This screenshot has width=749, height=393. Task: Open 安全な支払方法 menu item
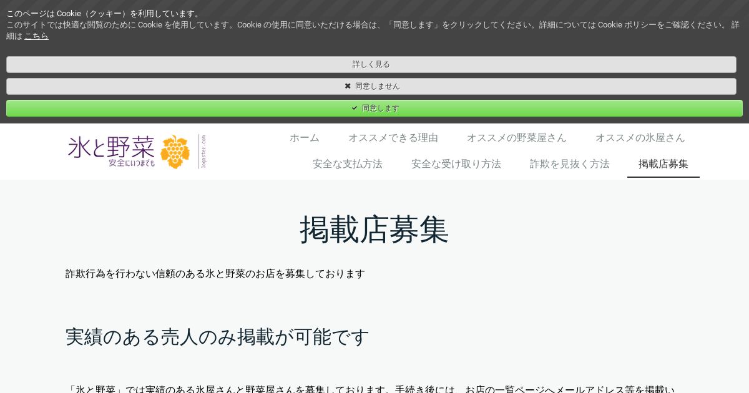[347, 164]
